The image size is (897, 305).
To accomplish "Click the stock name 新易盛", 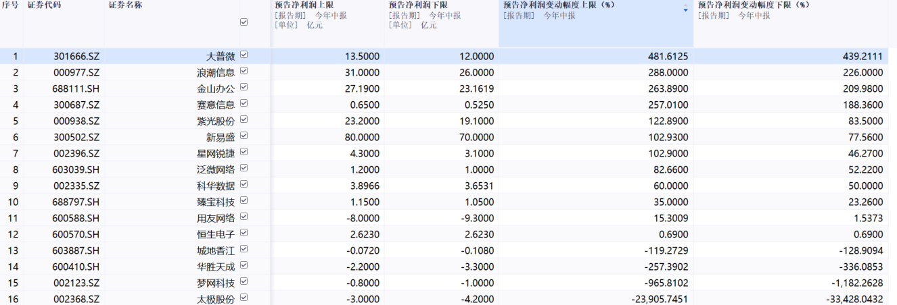I will pyautogui.click(x=221, y=137).
